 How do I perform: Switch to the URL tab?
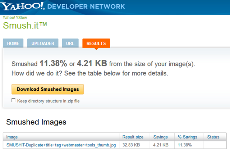70,43
